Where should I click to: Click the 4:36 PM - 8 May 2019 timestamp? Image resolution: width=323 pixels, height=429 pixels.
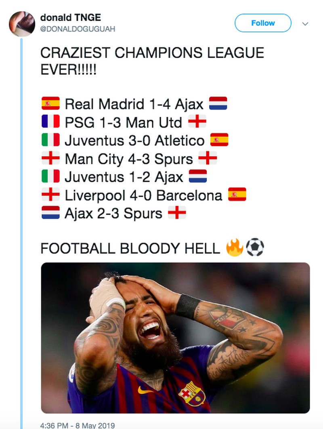[78, 425]
